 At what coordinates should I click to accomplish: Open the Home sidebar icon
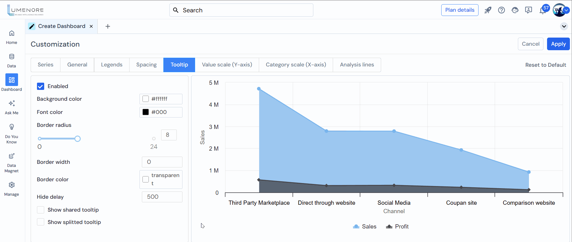[11, 33]
